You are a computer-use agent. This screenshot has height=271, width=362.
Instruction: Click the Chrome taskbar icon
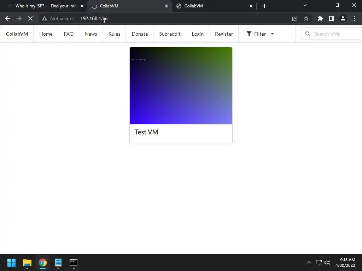click(42, 263)
